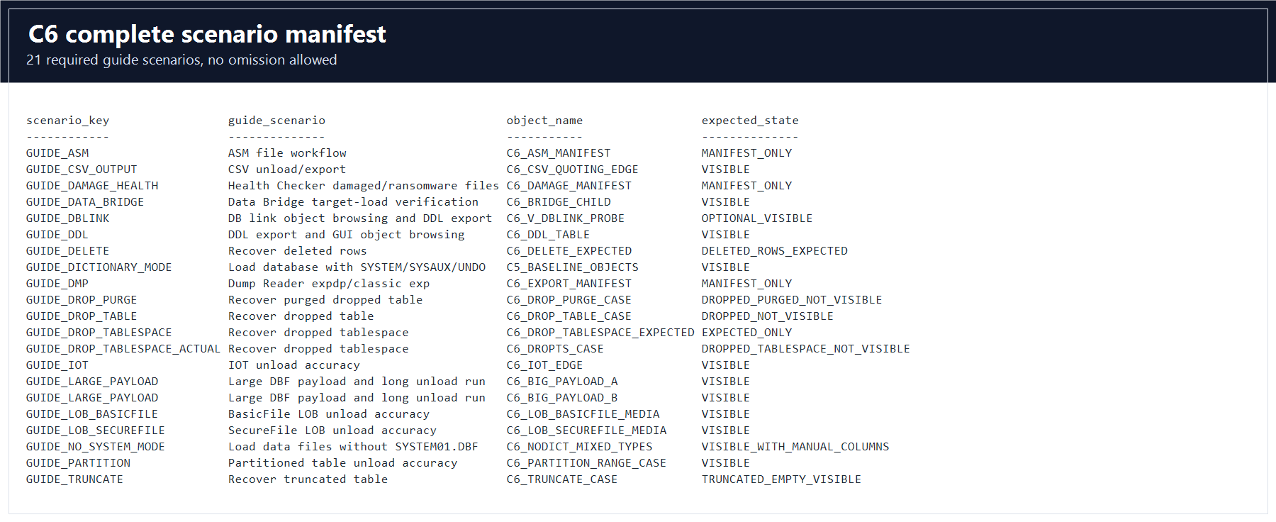1276x522 pixels.
Task: Select 'Dump Reader expdp/classic exp' text
Action: [329, 284]
